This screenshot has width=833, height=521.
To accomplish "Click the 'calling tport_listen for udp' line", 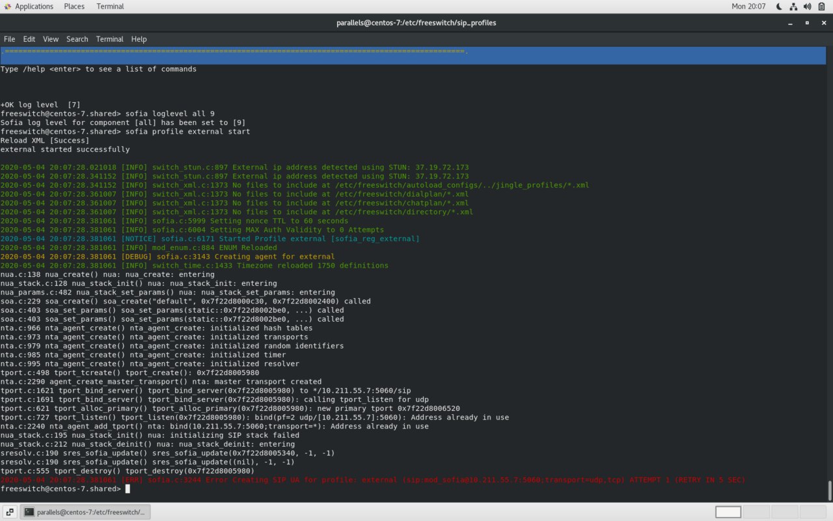I will (214, 399).
